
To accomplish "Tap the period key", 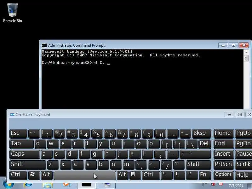I will 154,165.
